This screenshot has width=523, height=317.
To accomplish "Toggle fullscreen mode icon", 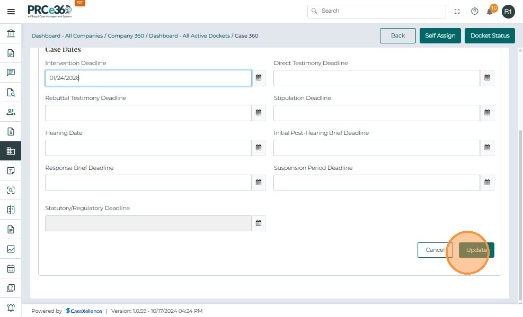I will coord(457,11).
